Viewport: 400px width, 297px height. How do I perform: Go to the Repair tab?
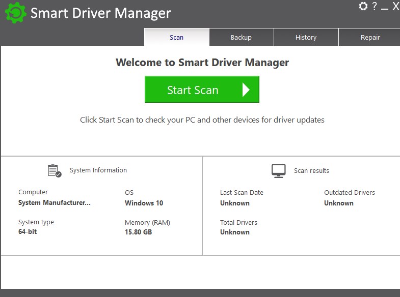point(370,37)
